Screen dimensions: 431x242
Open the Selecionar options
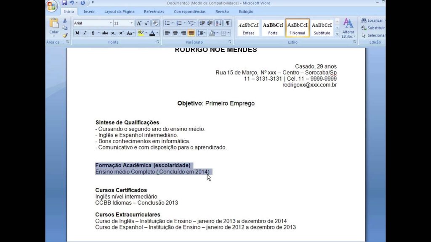(x=373, y=35)
